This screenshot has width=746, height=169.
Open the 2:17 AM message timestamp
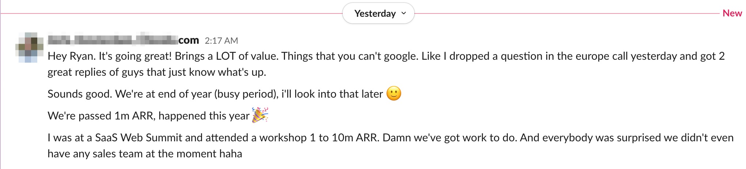point(221,40)
